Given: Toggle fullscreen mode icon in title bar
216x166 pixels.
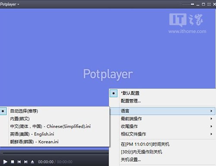Looking at the screenshot, I should coord(209,4).
